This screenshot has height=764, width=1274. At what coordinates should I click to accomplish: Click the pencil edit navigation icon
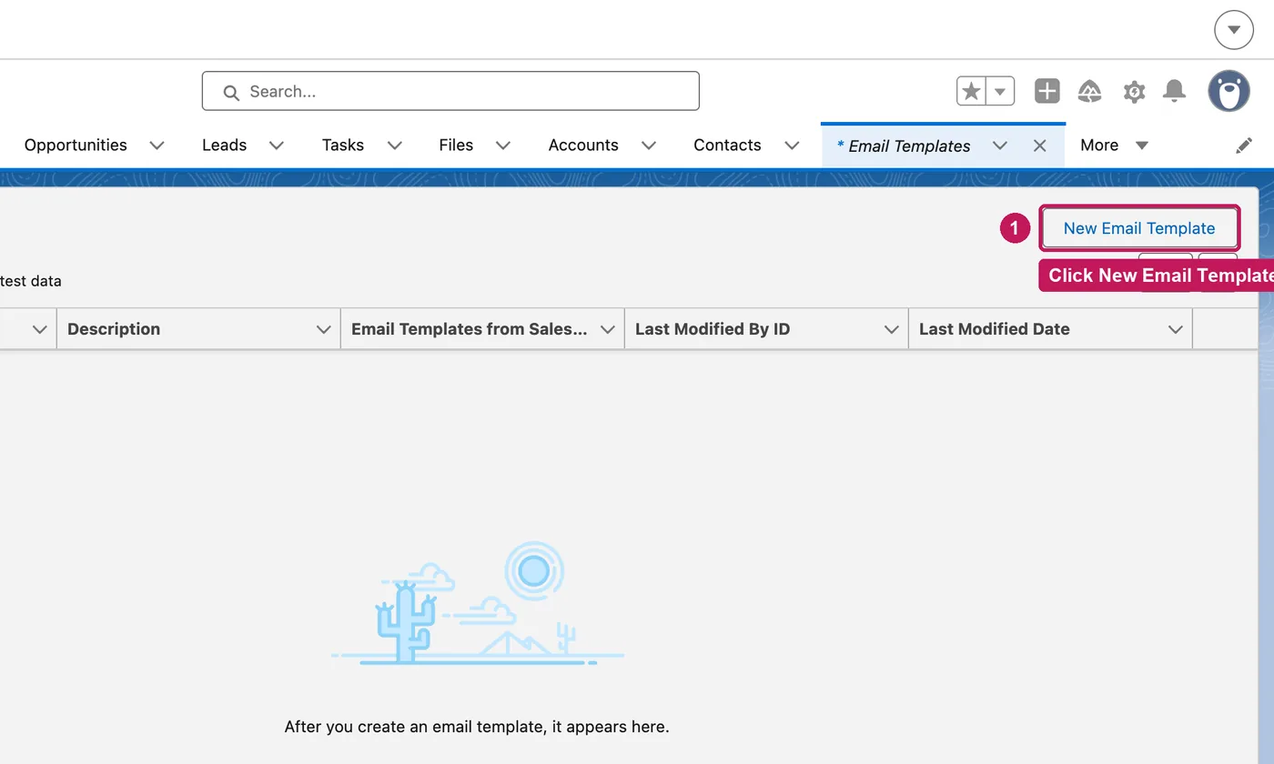point(1244,146)
